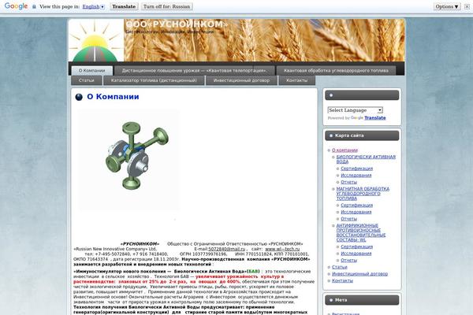Open 'Квантовая обработка углеводородного топлива' tab
473x315 pixels.
point(336,71)
